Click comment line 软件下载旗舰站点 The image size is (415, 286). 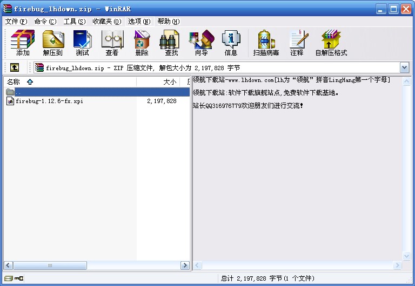point(266,92)
